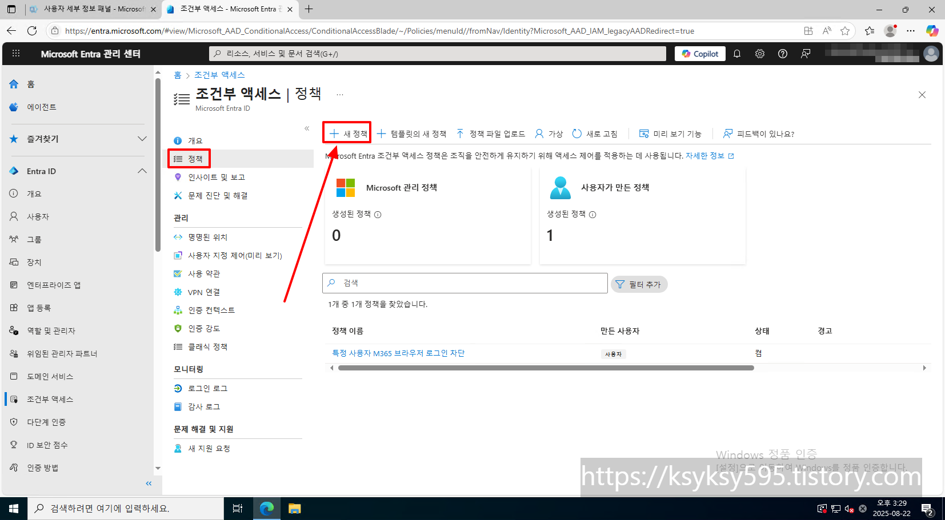This screenshot has height=520, width=945.
Task: Open 자세한 정보 link
Action: pyautogui.click(x=710, y=156)
